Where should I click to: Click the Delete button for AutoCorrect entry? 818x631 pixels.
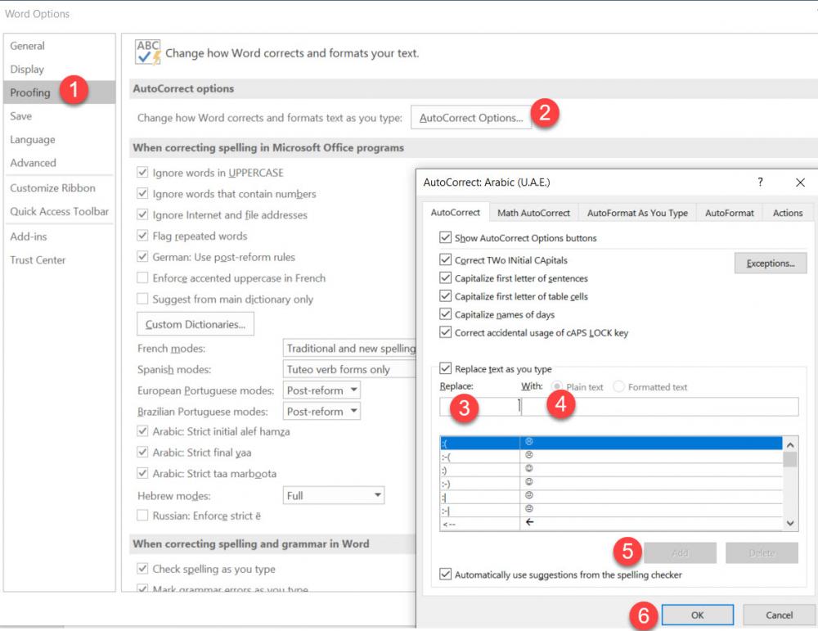pyautogui.click(x=762, y=552)
